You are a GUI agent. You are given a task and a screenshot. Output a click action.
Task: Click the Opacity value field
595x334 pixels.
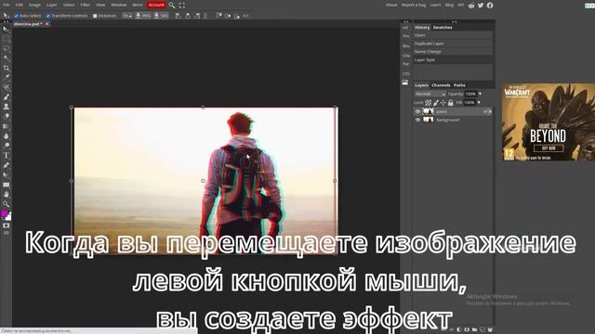(470, 94)
